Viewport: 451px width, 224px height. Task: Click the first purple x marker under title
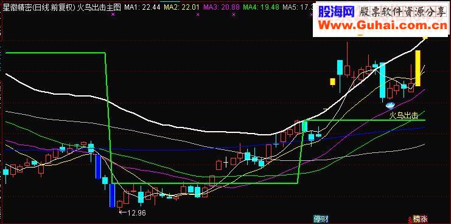[113, 14]
